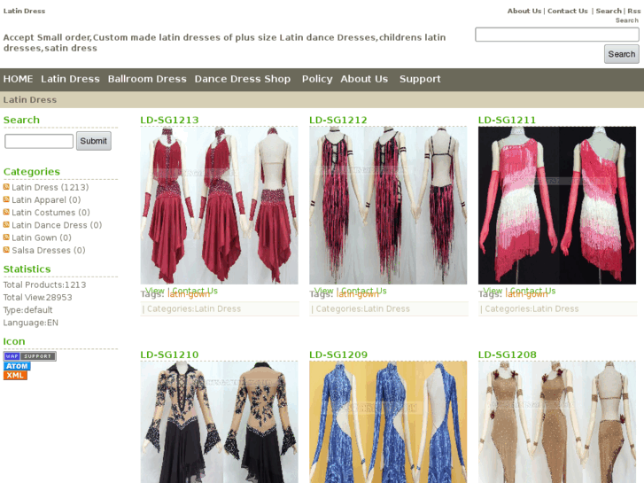Click Type:default statistic text
644x483 pixels.
pos(28,310)
